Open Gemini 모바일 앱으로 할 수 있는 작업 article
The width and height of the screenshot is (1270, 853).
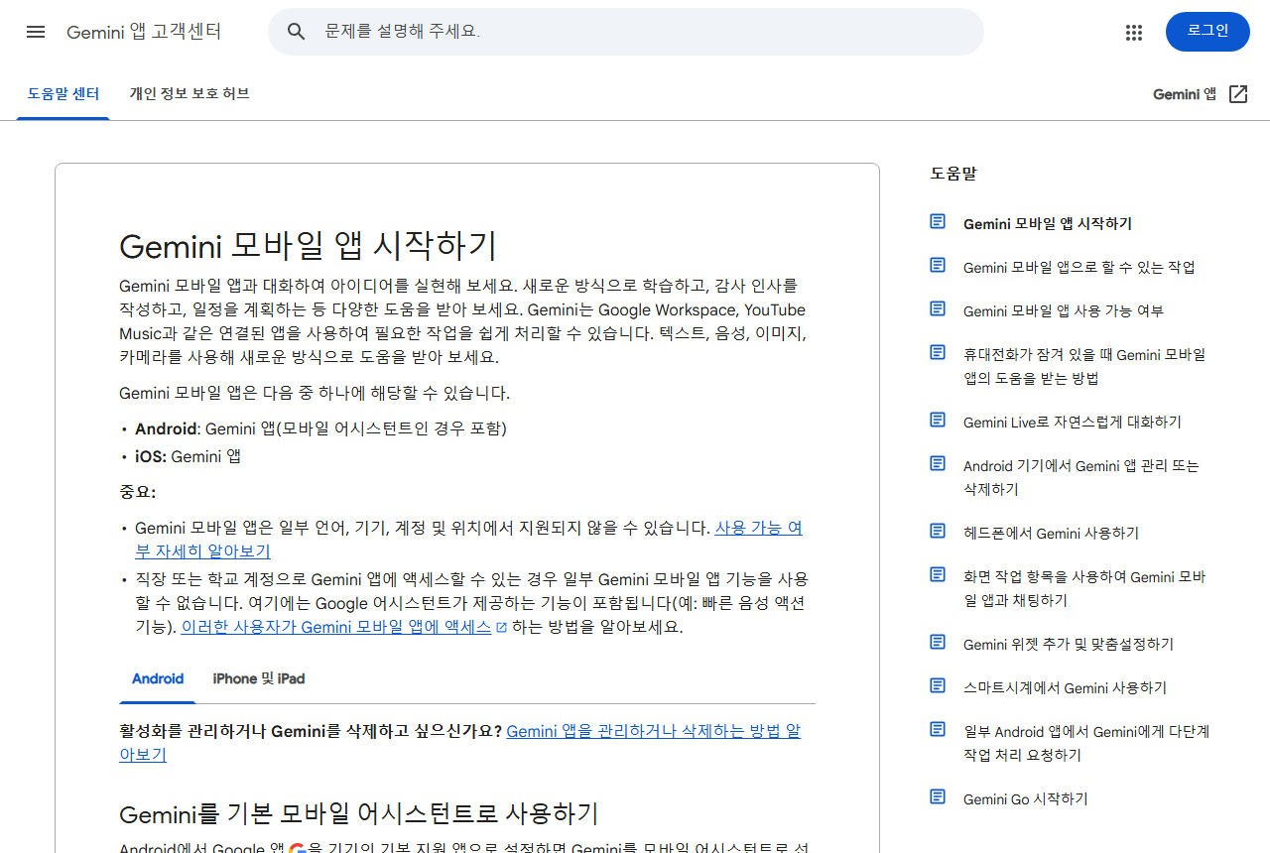1079,268
